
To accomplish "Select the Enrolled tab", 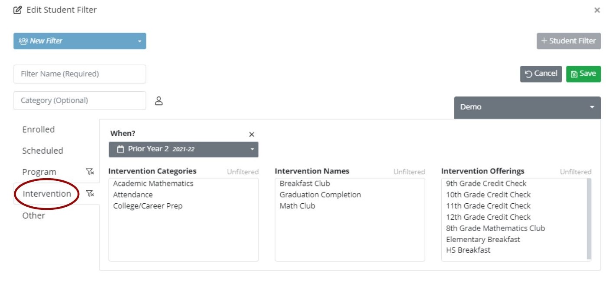I will coord(39,130).
